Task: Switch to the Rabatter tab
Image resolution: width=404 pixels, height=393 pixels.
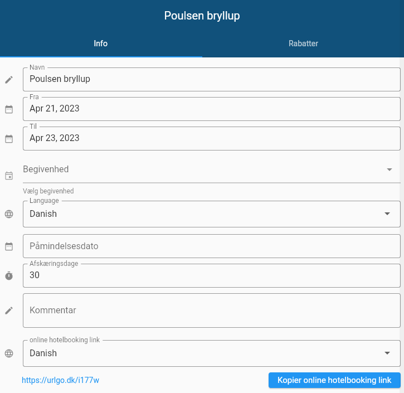Action: pos(303,43)
